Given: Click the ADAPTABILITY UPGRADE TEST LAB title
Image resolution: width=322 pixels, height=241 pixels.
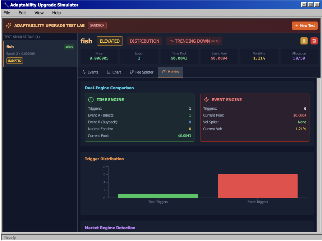Looking at the screenshot, I should (x=50, y=25).
